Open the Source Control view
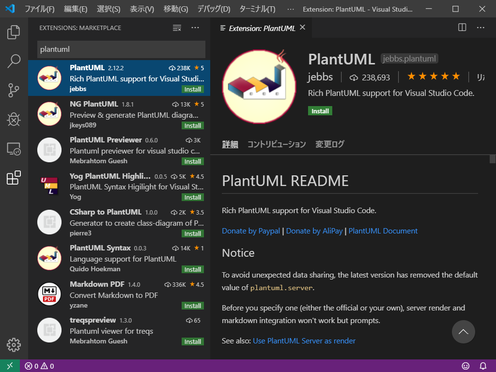Viewport: 496px width, 372px height. tap(14, 90)
